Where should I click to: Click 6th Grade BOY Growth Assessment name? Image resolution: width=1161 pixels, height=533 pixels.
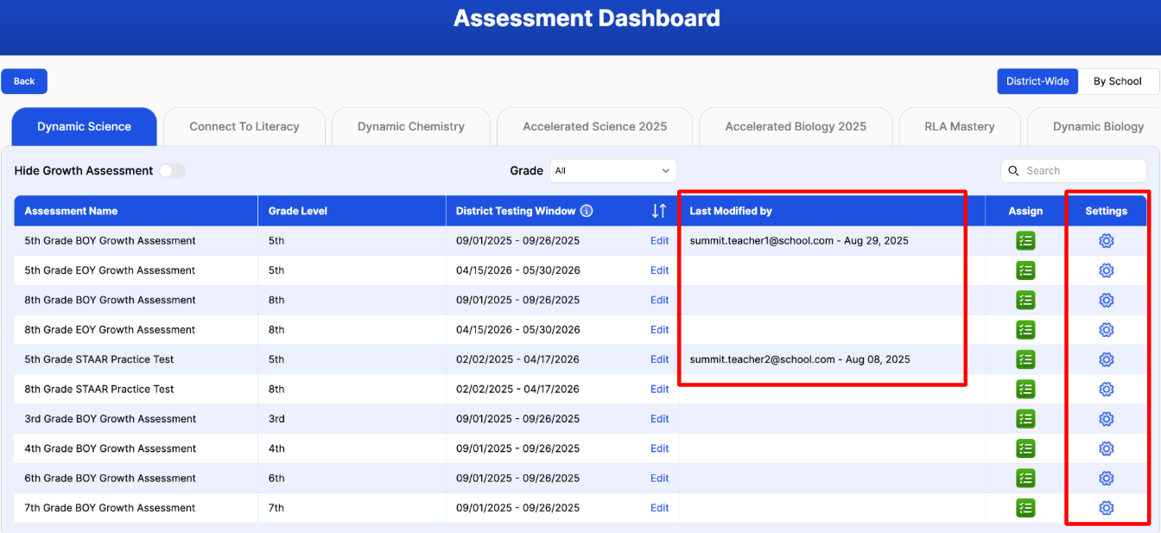pyautogui.click(x=110, y=478)
